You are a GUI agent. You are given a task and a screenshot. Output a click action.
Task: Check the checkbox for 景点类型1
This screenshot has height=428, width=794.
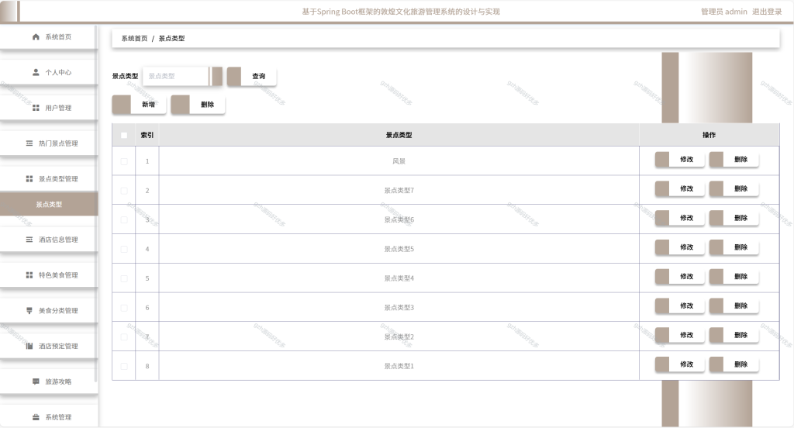pyautogui.click(x=124, y=366)
